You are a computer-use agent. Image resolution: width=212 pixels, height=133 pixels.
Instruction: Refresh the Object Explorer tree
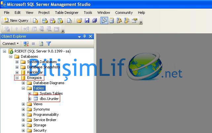click(x=41, y=44)
